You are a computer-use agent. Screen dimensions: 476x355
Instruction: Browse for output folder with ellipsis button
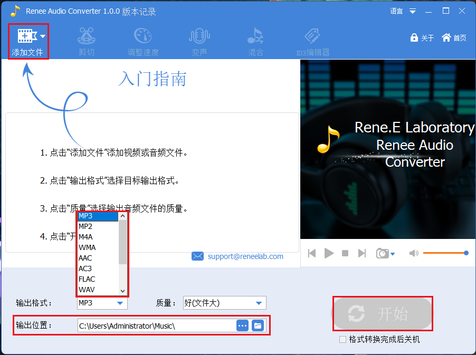coord(242,326)
